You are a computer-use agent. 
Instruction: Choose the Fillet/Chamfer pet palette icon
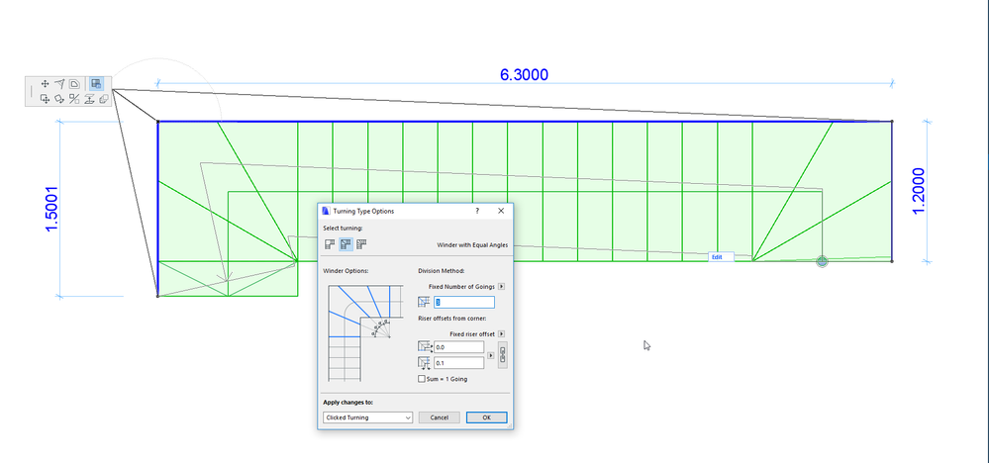coord(74,83)
